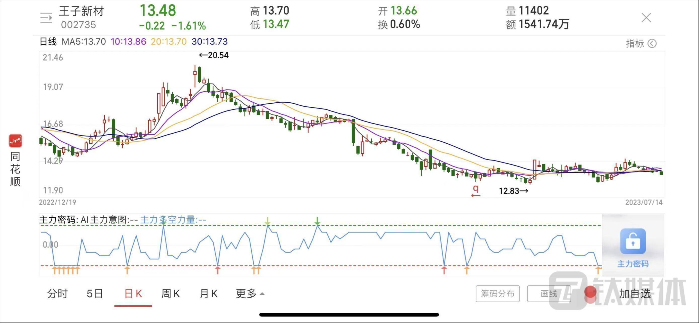Switch to the 5日 five-day tab
This screenshot has width=699, height=323.
(95, 294)
